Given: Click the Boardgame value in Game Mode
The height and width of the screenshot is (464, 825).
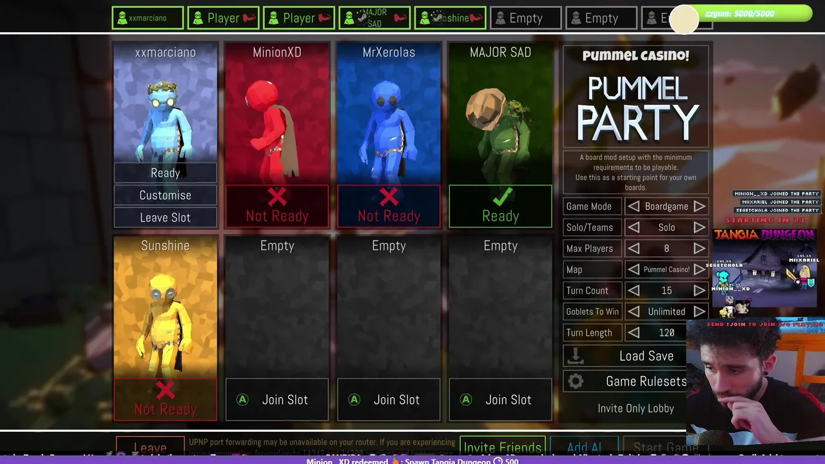Looking at the screenshot, I should pos(666,206).
